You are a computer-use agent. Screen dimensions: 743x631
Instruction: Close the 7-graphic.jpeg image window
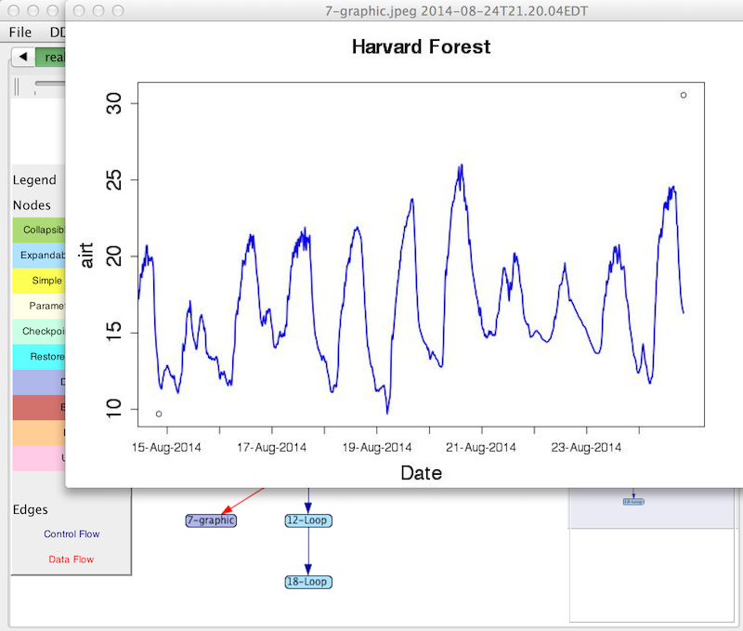[79, 10]
